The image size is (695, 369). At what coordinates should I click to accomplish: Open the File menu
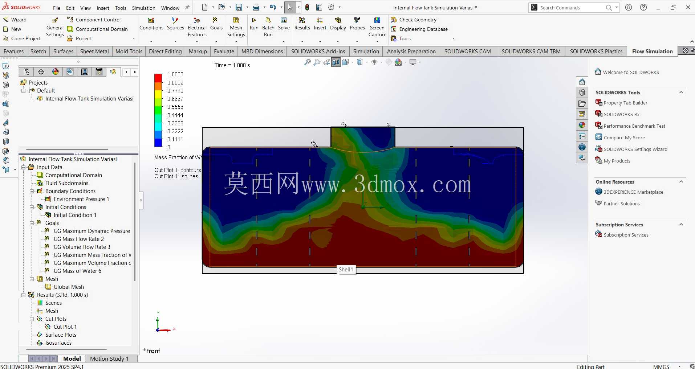tap(57, 8)
